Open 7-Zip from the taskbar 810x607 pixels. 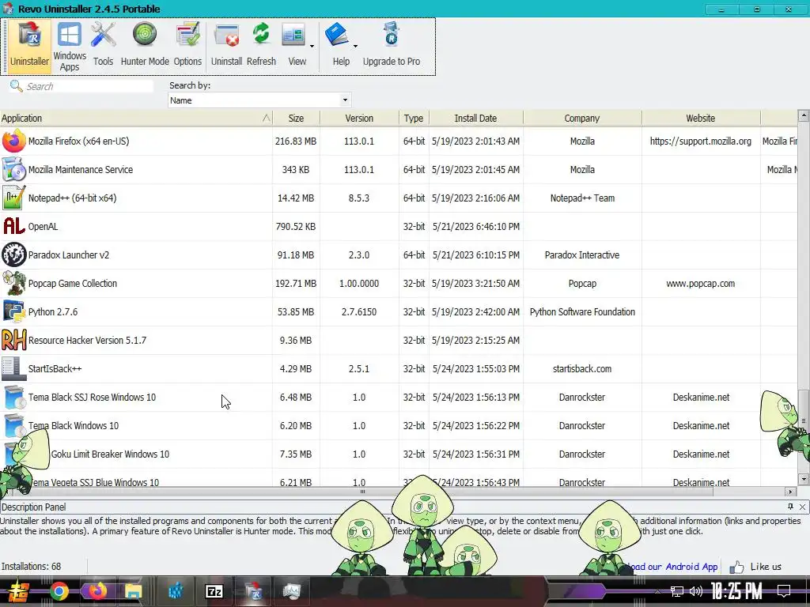214,591
